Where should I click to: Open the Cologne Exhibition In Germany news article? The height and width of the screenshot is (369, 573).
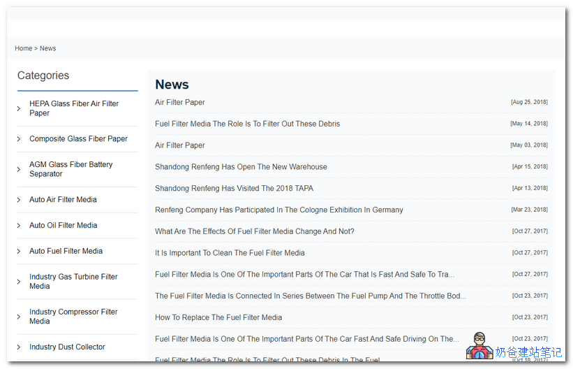(x=278, y=210)
